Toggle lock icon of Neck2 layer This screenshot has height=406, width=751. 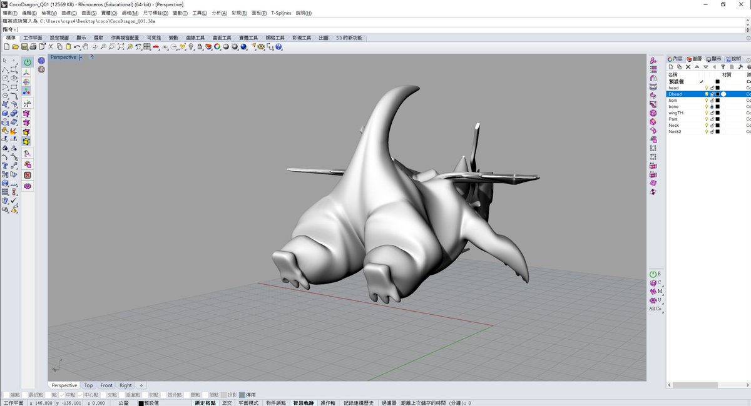712,132
